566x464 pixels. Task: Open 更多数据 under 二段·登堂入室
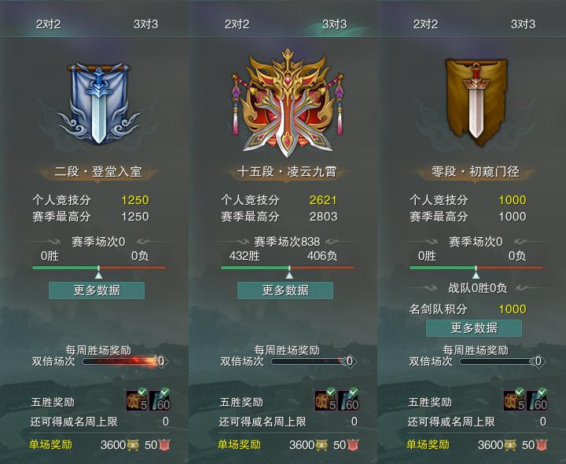coord(97,290)
